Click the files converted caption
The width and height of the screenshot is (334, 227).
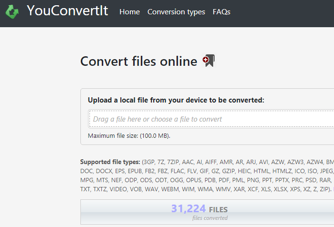(210, 218)
